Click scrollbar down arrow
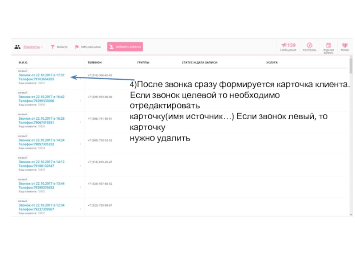The image size is (355, 266). click(x=351, y=215)
